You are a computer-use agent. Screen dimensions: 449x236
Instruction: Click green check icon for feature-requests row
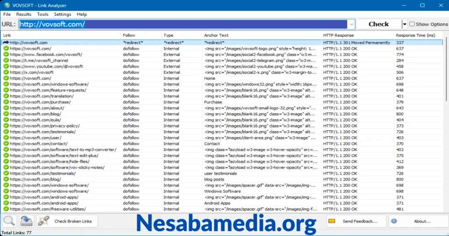click(x=6, y=90)
